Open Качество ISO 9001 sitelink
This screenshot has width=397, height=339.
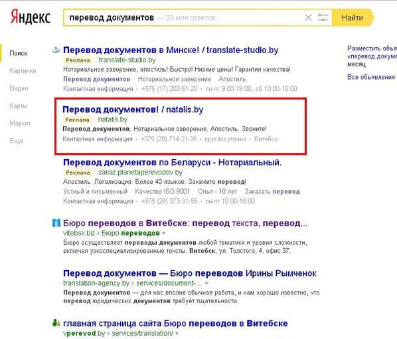point(162,192)
